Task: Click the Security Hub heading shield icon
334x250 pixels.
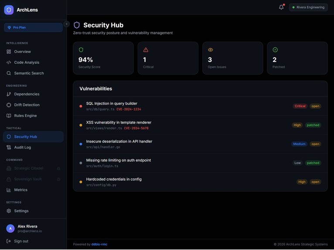Action: [77, 25]
